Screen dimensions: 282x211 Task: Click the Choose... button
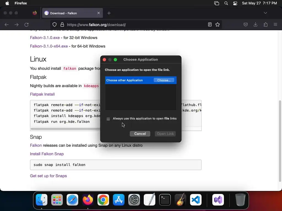164,80
